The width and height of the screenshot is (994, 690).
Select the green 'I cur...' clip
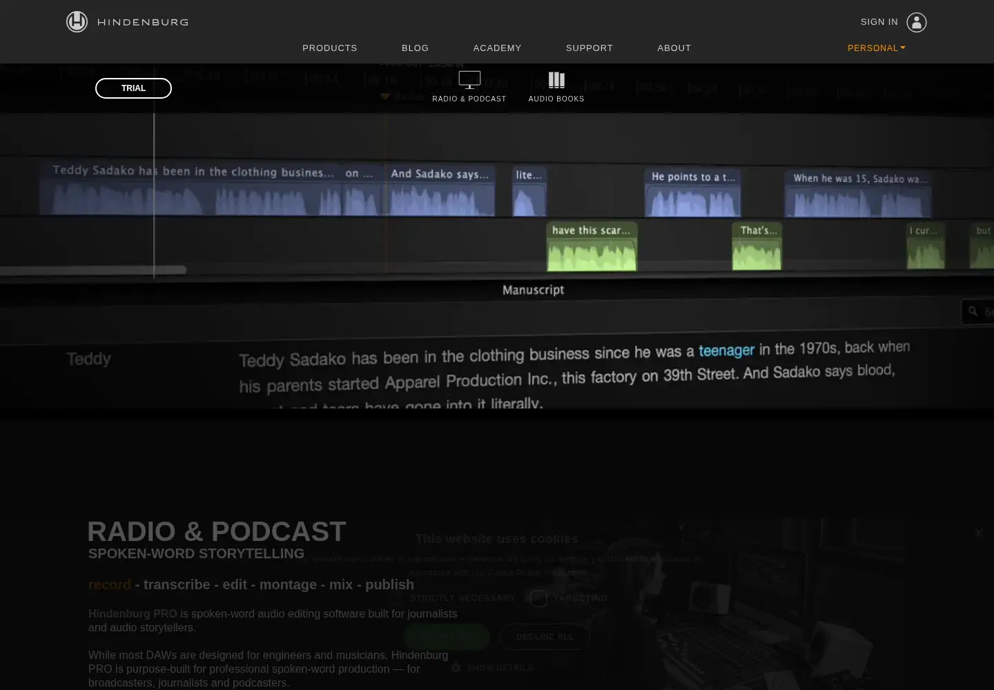926,246
